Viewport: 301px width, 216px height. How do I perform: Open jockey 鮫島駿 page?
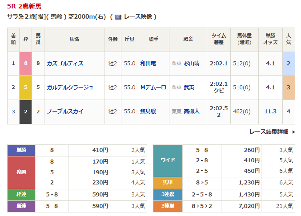click(x=148, y=112)
